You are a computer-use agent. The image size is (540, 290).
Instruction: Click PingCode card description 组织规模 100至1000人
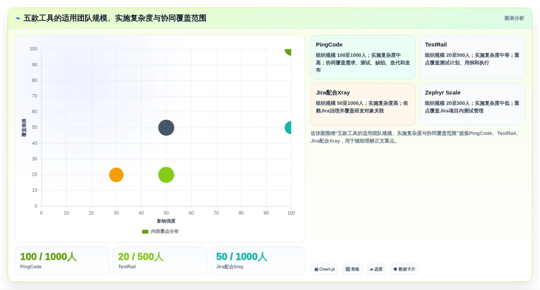click(363, 62)
